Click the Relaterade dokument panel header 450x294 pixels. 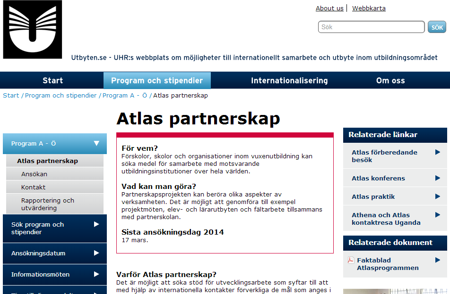(395, 243)
